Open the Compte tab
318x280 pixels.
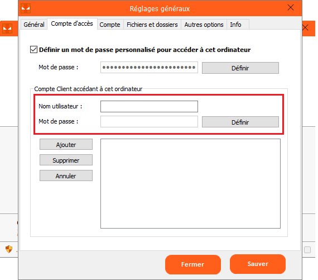click(x=110, y=25)
